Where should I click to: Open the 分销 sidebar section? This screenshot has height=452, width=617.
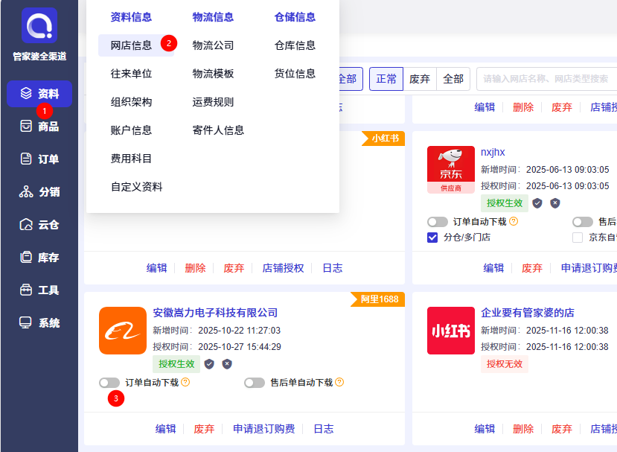(x=39, y=191)
